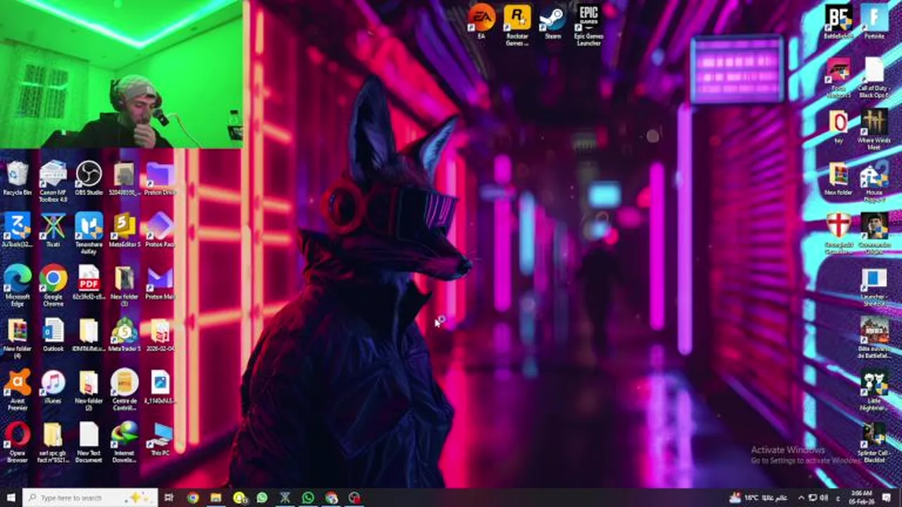The image size is (902, 507).
Task: Open the Windows Start menu
Action: pos(11,498)
